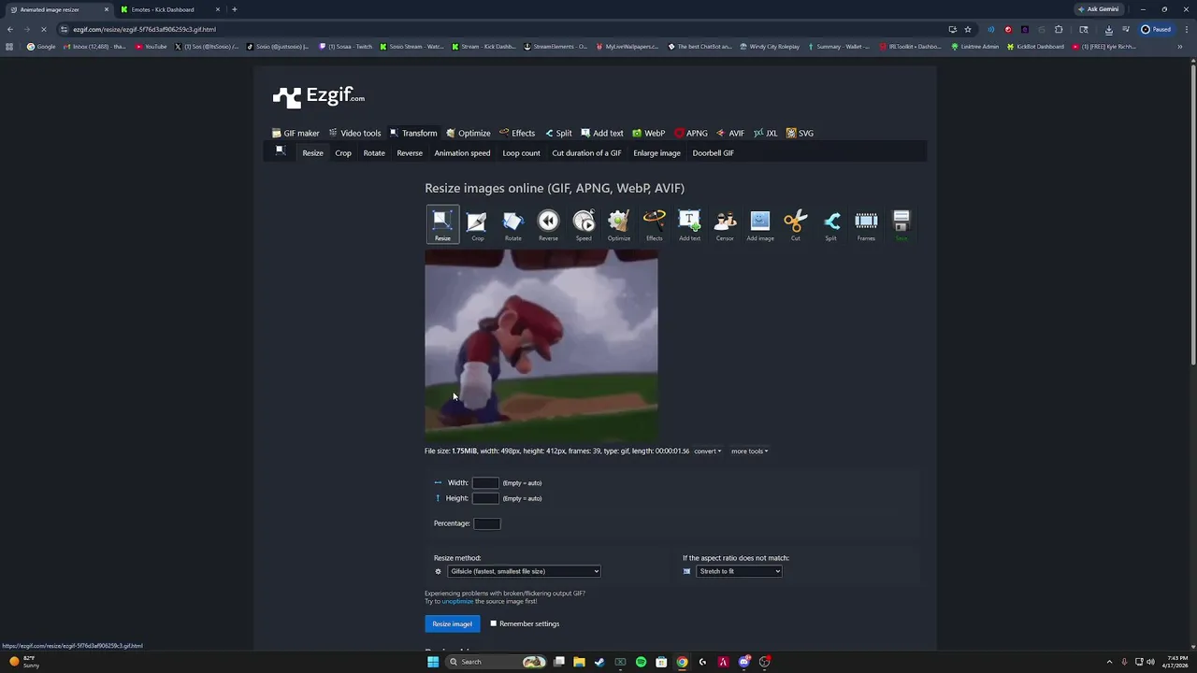This screenshot has width=1197, height=673.
Task: Open the Speed tool icon
Action: pyautogui.click(x=584, y=224)
